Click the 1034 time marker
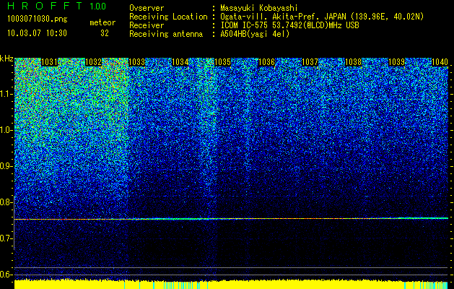 [x=180, y=62]
